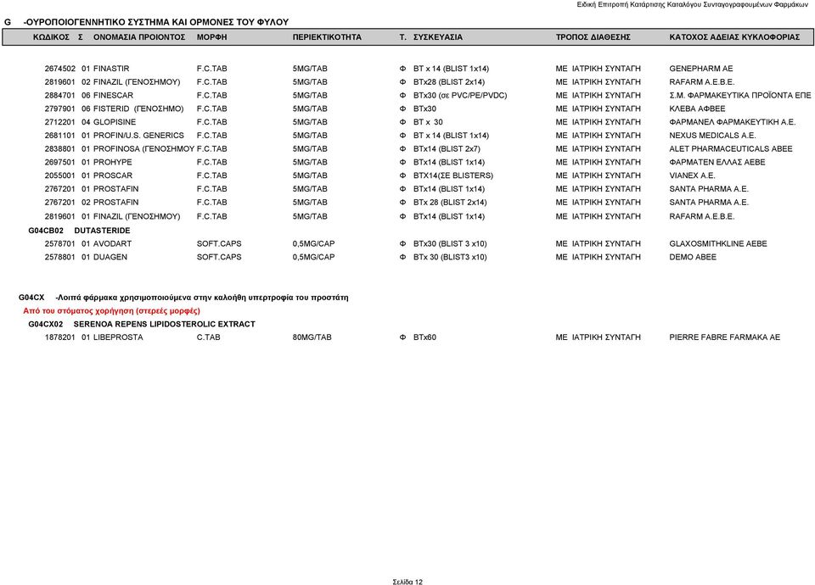Select code 1878201

click(x=59, y=337)
